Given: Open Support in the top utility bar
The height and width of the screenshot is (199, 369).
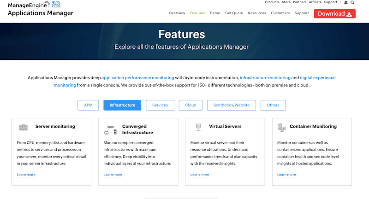Looking at the screenshot, I should pos(331,2).
